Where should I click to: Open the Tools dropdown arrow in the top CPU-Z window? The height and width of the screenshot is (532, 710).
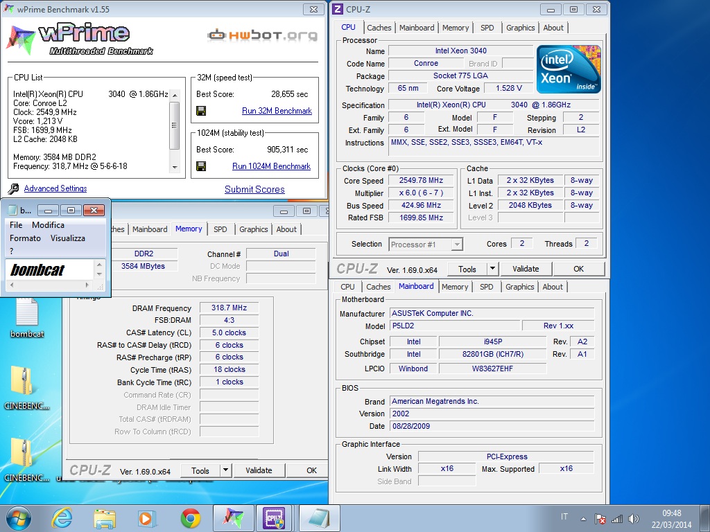pyautogui.click(x=493, y=269)
